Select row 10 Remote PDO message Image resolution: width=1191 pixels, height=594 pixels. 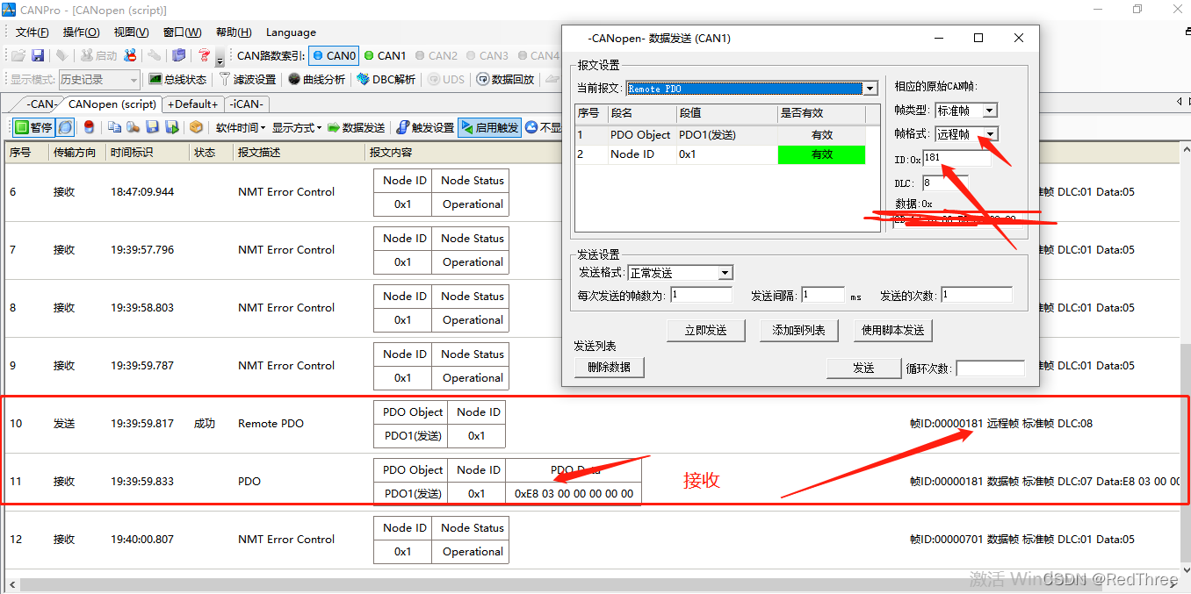tap(593, 424)
